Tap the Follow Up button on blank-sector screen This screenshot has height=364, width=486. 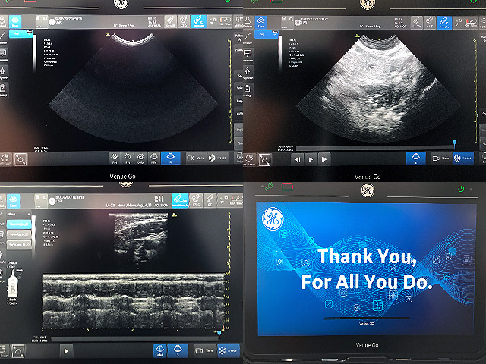[238, 38]
